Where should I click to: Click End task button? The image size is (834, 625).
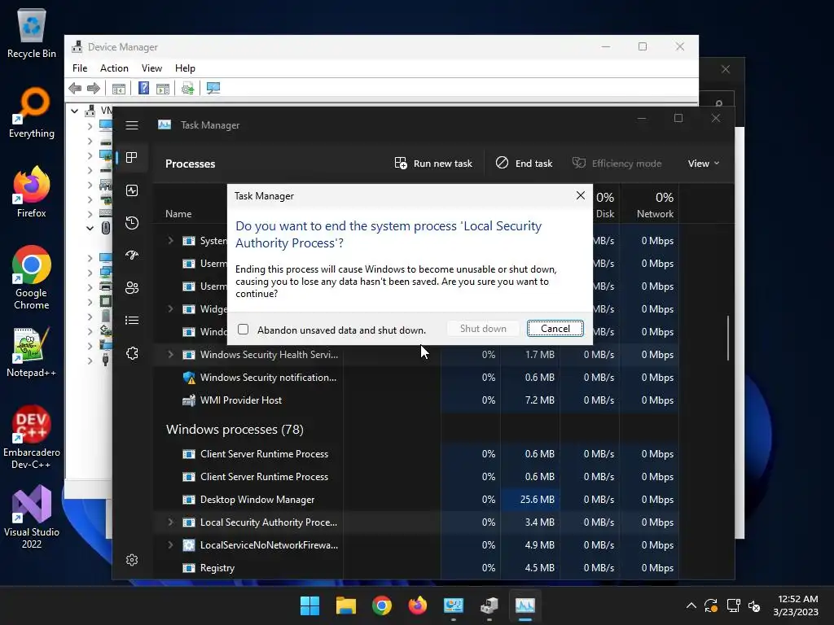click(x=524, y=163)
